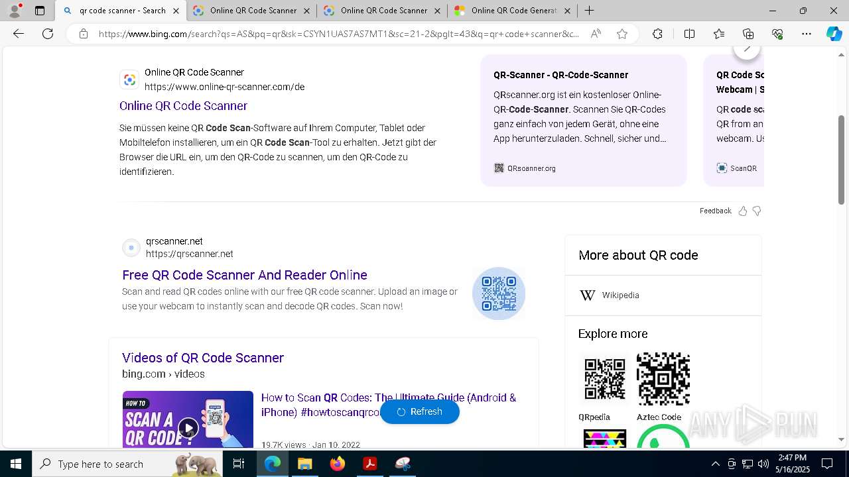The image size is (849, 477).
Task: Play the Scan a QR Code video thumbnail
Action: (188, 419)
